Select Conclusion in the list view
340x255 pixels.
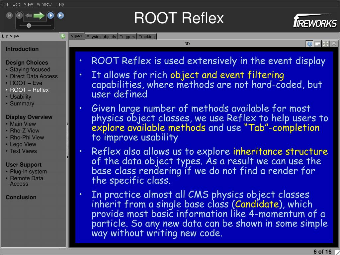pyautogui.click(x=21, y=197)
